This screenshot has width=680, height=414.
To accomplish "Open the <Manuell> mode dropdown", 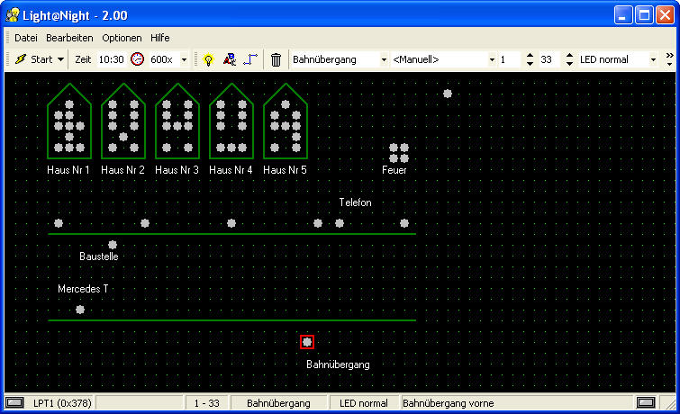I will click(492, 59).
